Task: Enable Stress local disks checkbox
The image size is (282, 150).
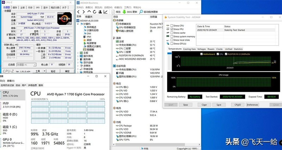Action: [x=172, y=40]
